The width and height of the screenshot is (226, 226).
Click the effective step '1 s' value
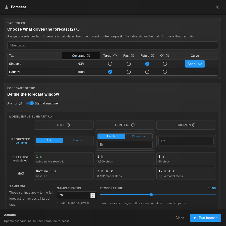[39, 157]
